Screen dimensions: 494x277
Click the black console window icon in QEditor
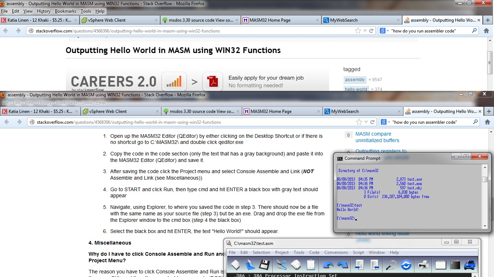coord(455,265)
